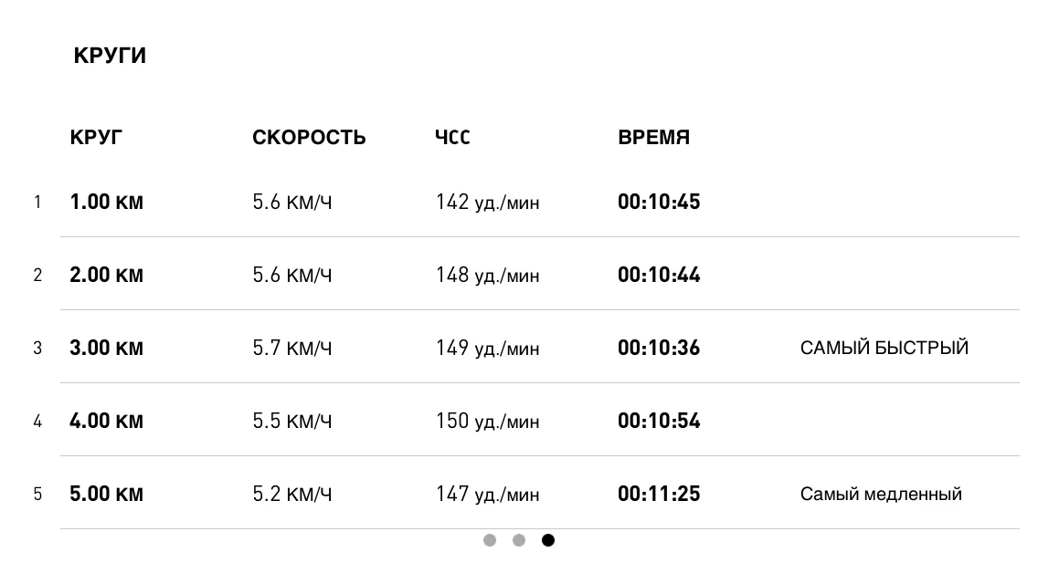Open the 3.00 км lap entry
The width and height of the screenshot is (1038, 584).
click(106, 348)
